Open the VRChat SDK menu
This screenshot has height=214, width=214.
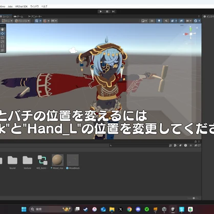pyautogui.click(x=21, y=7)
